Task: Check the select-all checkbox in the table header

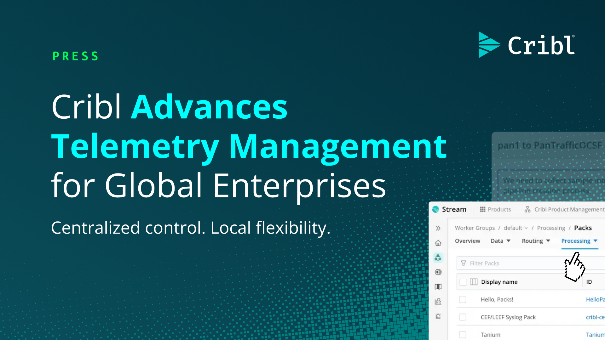Action: pos(463,282)
